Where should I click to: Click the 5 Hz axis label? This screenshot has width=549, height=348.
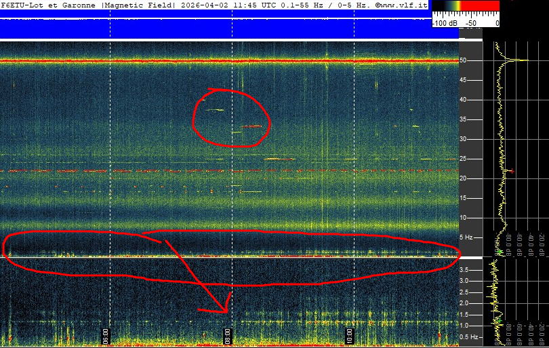[x=467, y=237]
